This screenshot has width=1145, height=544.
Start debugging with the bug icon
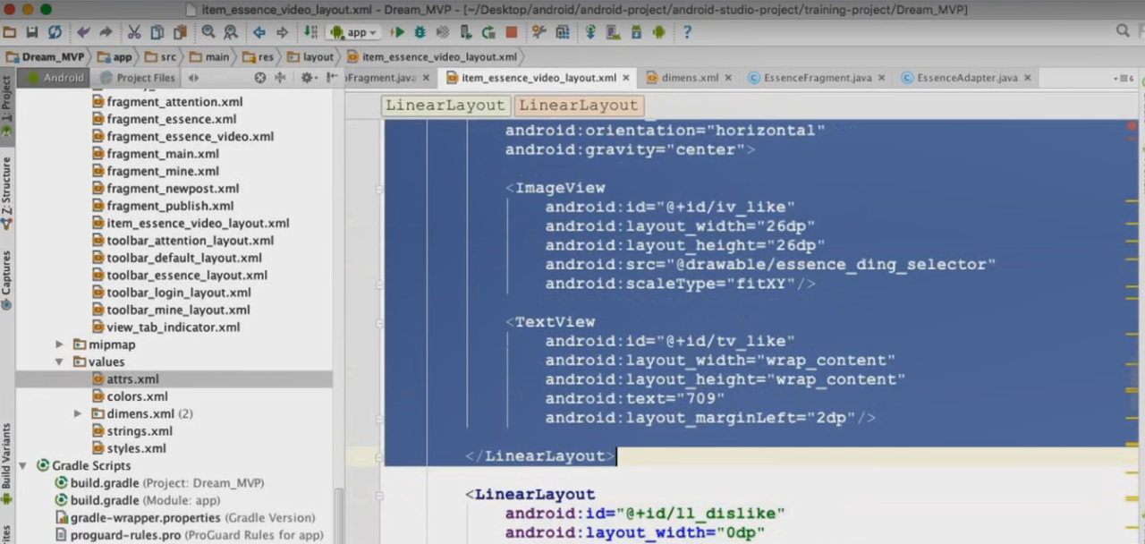[420, 32]
